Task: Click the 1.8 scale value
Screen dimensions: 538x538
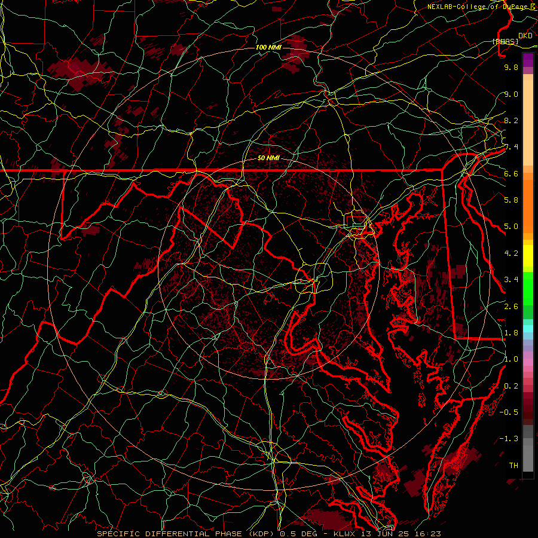Action: point(511,333)
